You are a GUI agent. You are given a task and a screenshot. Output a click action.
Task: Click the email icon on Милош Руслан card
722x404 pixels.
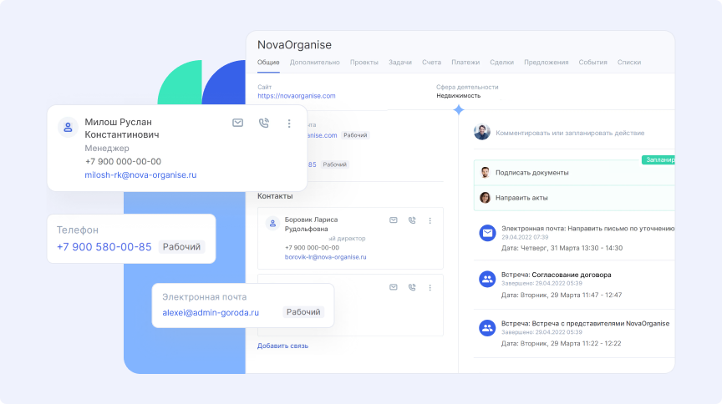[x=238, y=123]
